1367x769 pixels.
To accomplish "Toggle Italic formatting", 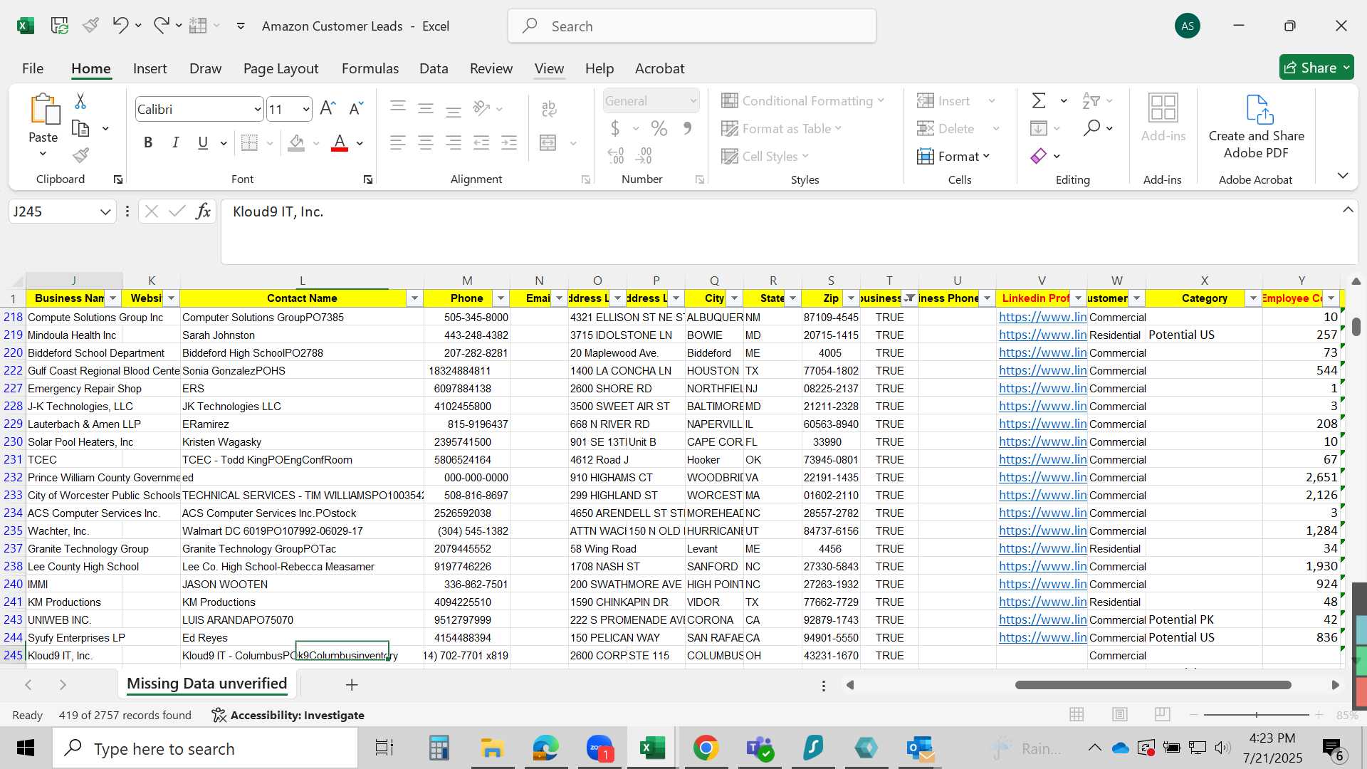I will 175,143.
